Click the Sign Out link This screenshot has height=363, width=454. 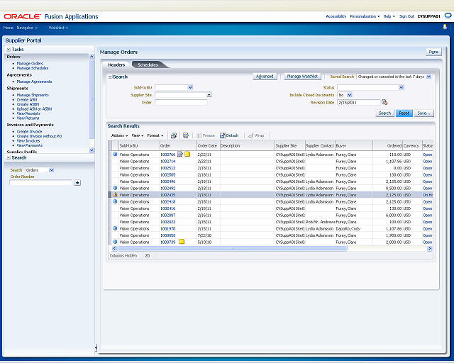click(x=406, y=16)
